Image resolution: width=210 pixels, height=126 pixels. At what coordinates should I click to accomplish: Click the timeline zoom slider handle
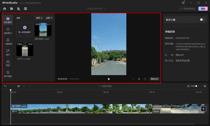196,86
